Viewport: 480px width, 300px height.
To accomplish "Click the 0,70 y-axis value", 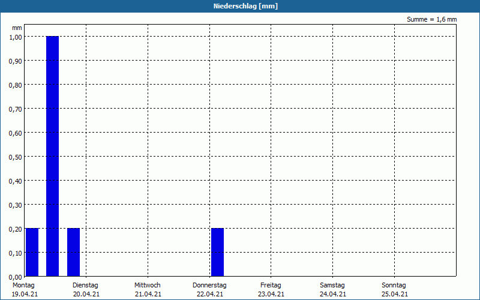I will click(16, 109).
